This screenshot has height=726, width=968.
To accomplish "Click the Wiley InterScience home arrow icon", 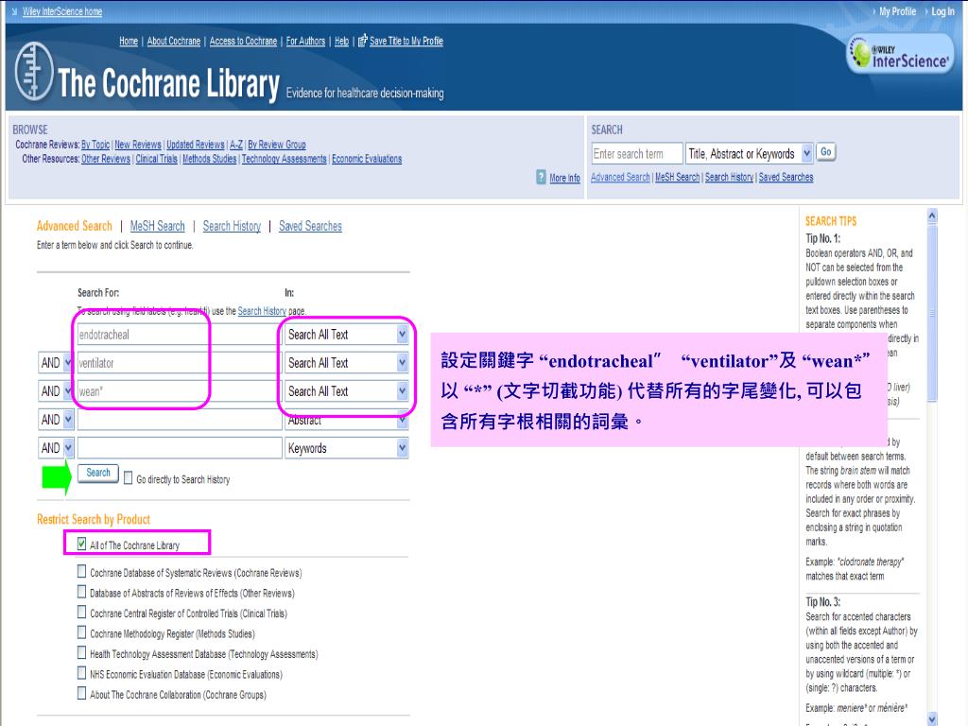I will [14, 11].
